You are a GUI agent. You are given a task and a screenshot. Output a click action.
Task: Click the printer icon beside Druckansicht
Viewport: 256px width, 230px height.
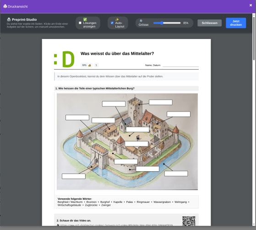click(5, 6)
